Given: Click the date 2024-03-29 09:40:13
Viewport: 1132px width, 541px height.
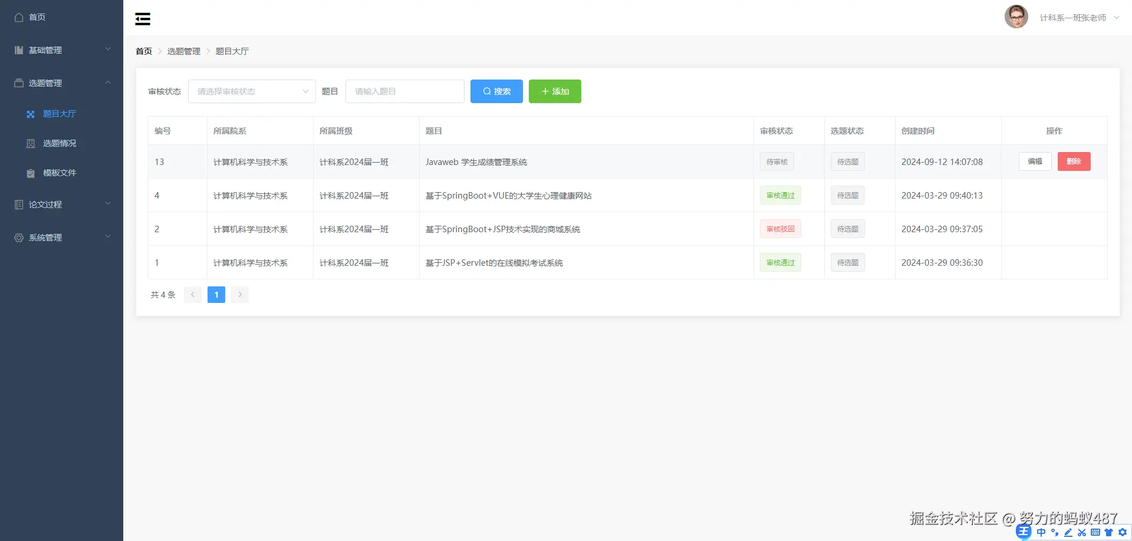Looking at the screenshot, I should point(942,196).
